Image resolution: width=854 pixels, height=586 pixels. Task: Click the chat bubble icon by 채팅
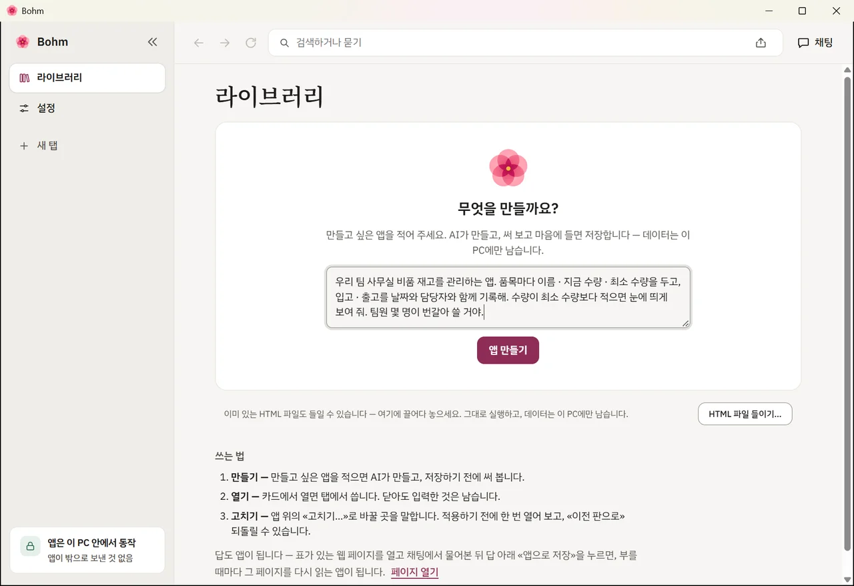tap(803, 43)
